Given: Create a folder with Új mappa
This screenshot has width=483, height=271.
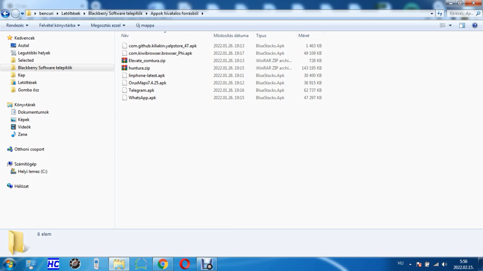Looking at the screenshot, I should coord(145,25).
